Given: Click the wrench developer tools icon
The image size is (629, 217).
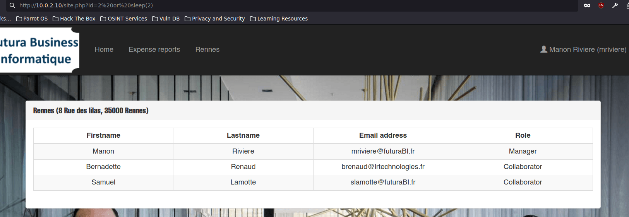Looking at the screenshot, I should tap(615, 5).
